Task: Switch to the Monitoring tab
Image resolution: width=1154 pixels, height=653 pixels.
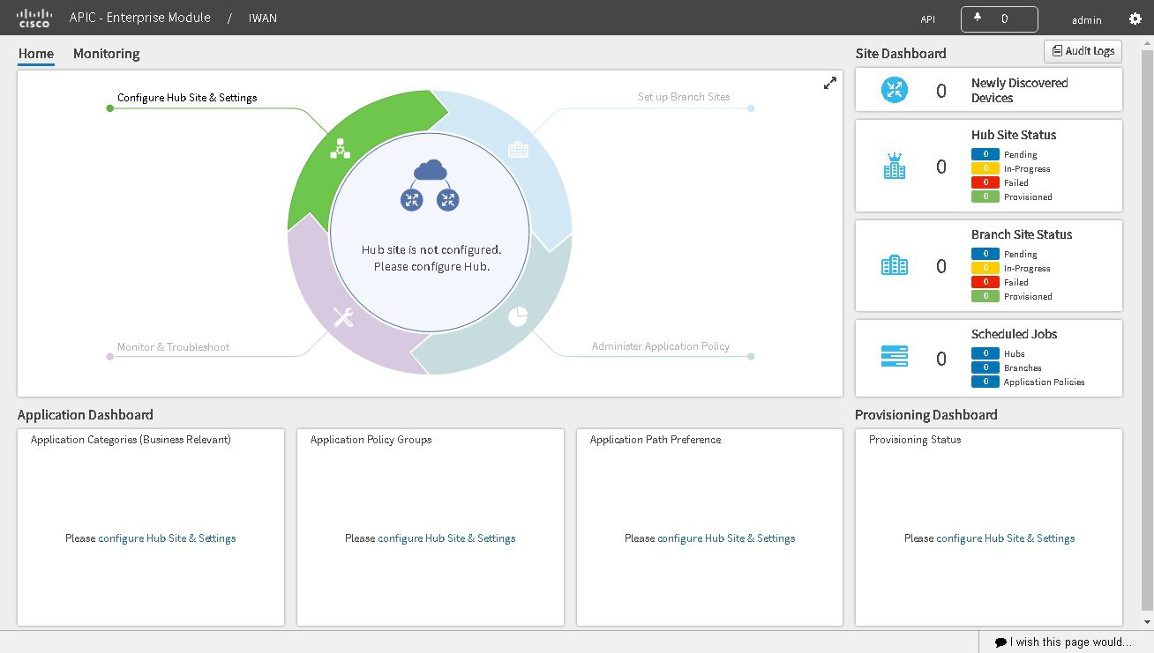Action: coord(106,53)
